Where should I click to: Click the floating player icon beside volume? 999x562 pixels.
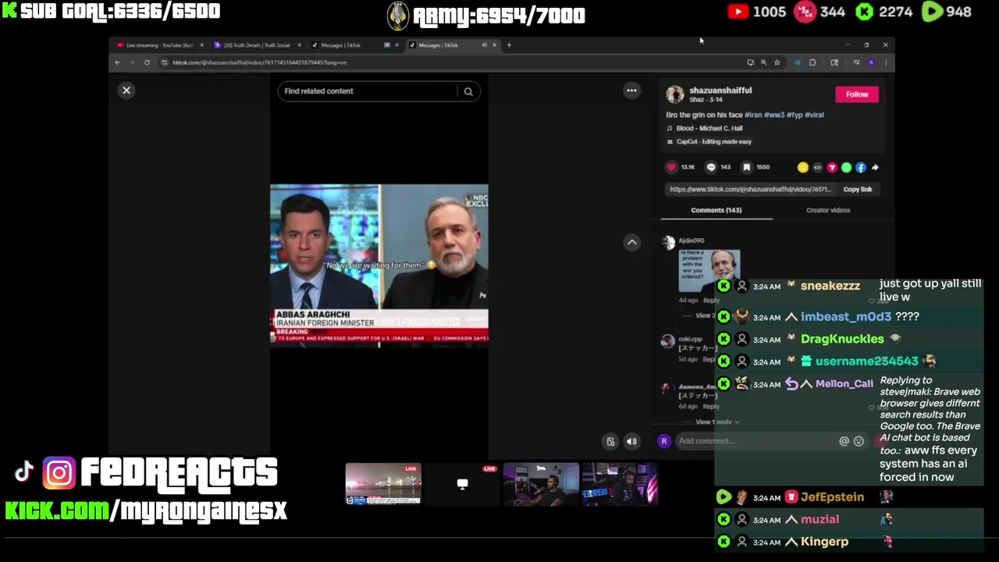pos(610,442)
